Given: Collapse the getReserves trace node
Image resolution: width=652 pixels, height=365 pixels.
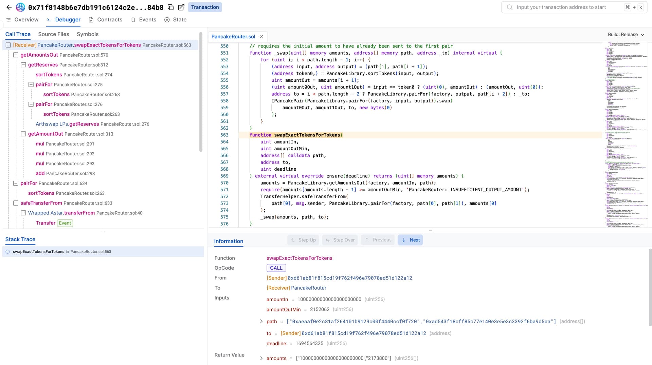Looking at the screenshot, I should pyautogui.click(x=23, y=65).
